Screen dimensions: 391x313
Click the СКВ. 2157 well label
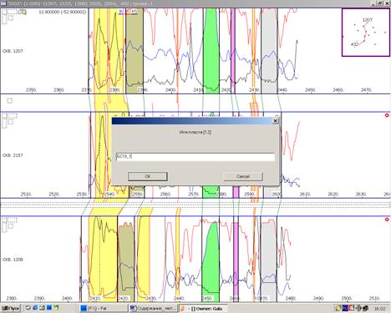coord(13,155)
